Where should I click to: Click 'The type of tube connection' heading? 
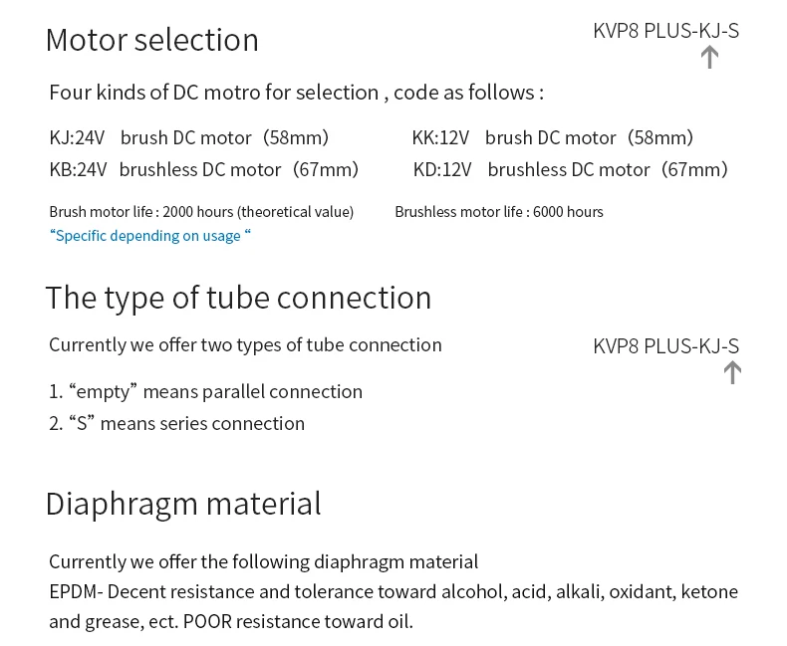(x=238, y=298)
